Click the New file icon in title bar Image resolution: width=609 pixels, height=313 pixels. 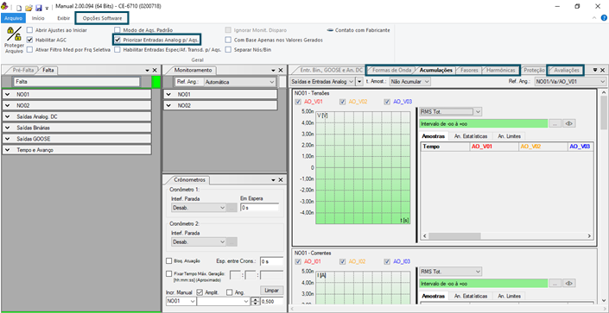pyautogui.click(x=19, y=7)
